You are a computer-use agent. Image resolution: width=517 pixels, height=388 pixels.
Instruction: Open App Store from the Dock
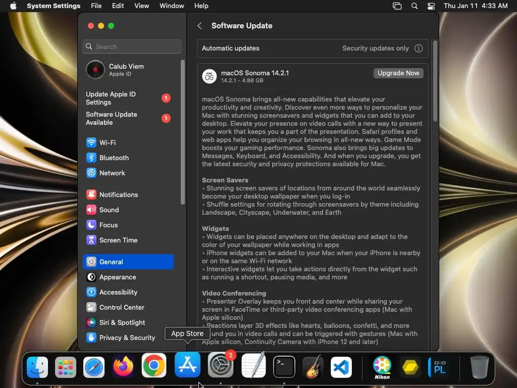187,365
